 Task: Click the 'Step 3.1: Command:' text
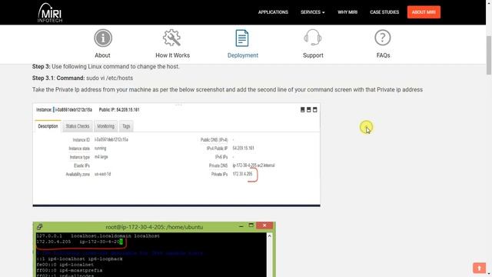[58, 78]
